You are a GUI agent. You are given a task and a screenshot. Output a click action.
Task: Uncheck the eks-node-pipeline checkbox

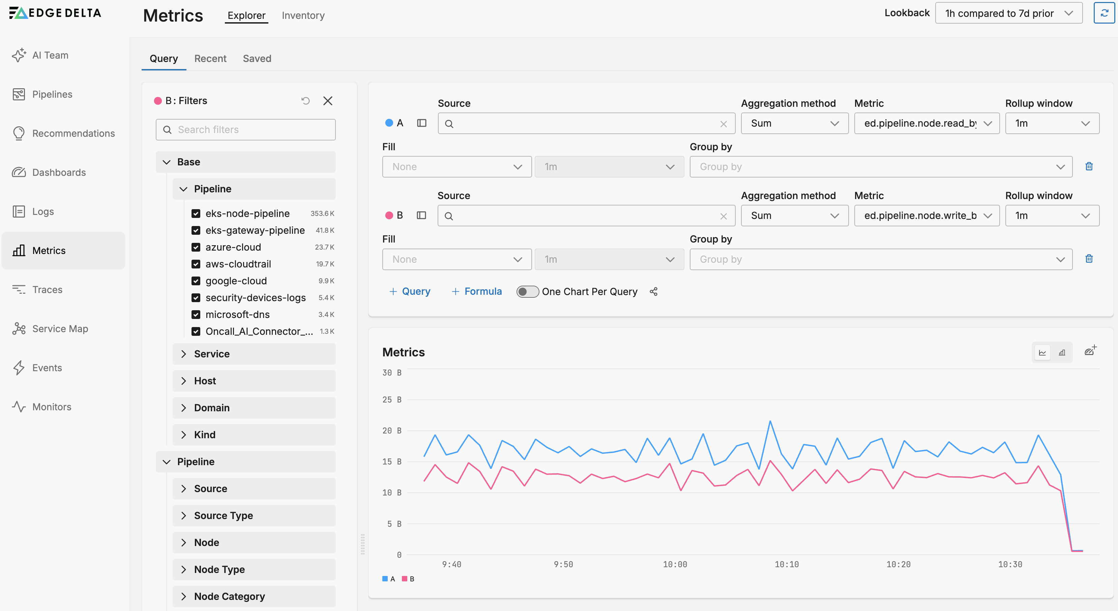click(196, 213)
